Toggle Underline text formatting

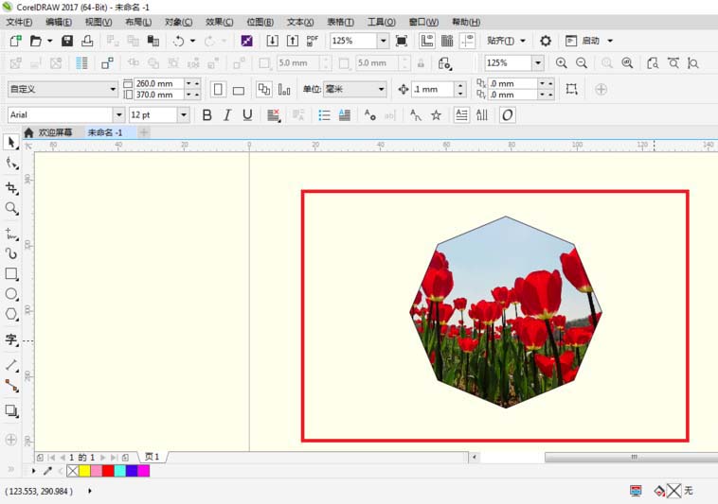[247, 115]
